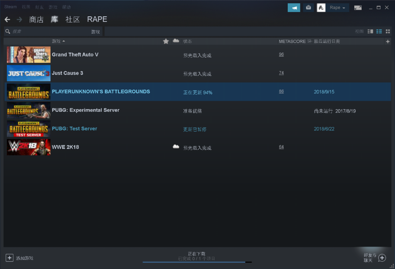Select PLAYERUNKNOWN'S BATTLEGROUNDS thumbnail

tap(28, 92)
